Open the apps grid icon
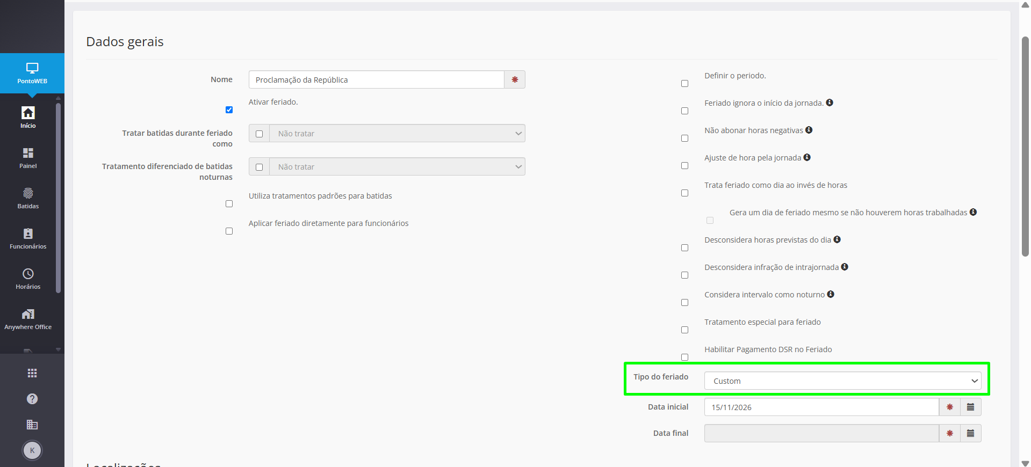Screen dimensions: 1031x467 (x=32, y=373)
